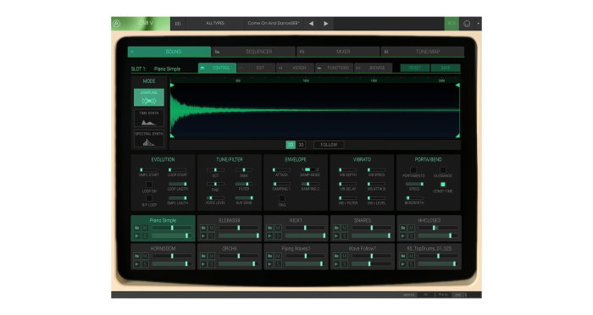This screenshot has height=315, width=593.
Task: Select the CONTROL sub-tab
Action: click(x=218, y=68)
